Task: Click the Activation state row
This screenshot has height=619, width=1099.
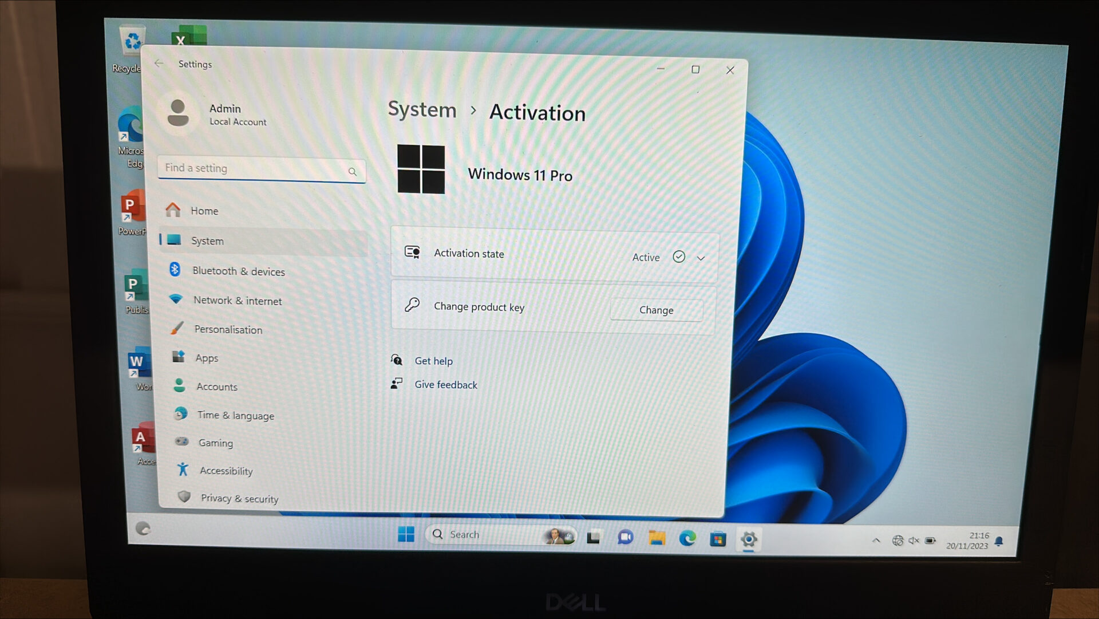Action: [x=554, y=255]
